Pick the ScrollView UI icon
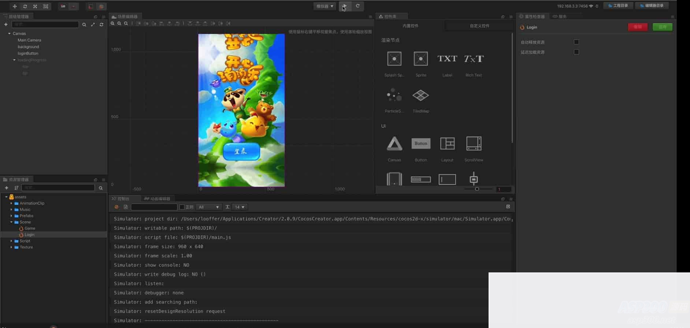 click(474, 144)
